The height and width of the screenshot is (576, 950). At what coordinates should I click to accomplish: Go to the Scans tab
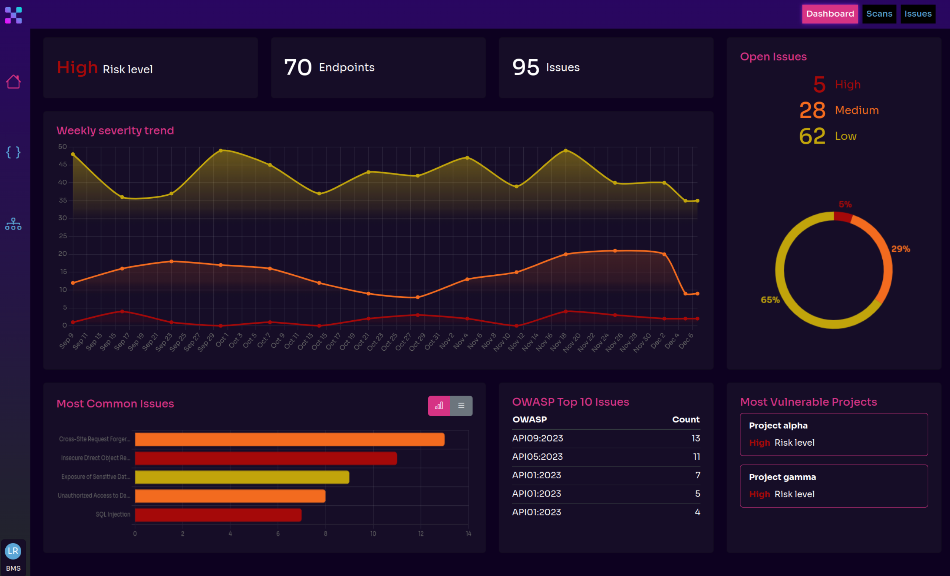pos(879,14)
